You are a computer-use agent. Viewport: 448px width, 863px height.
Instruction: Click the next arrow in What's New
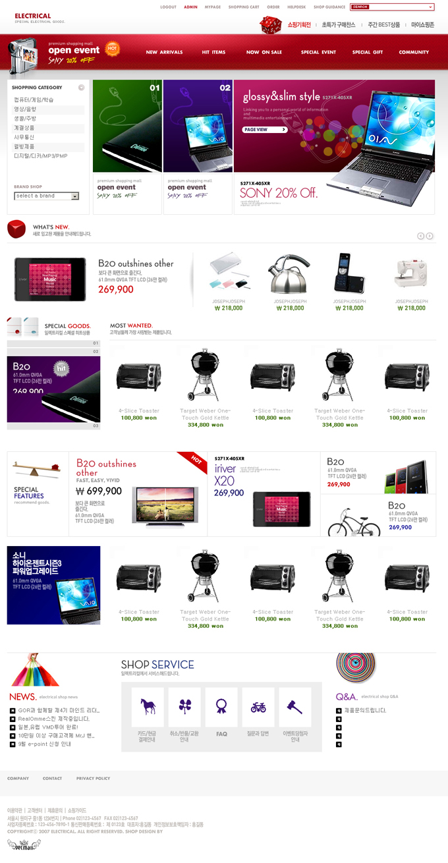tap(430, 236)
